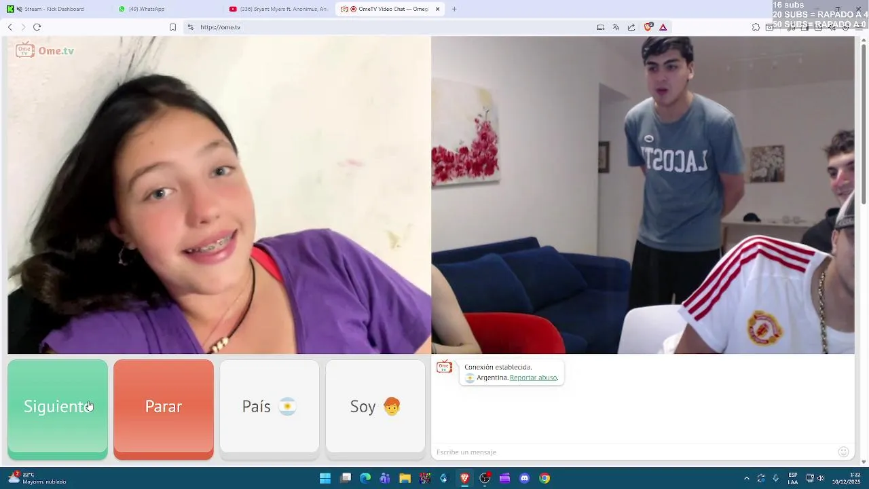The image size is (869, 489).
Task: Open browser extensions puzzle icon
Action: point(756,27)
